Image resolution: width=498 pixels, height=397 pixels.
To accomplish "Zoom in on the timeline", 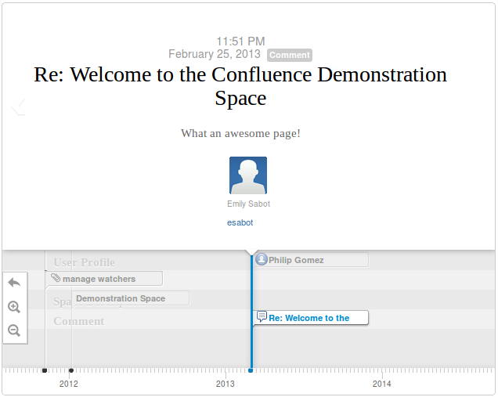I will pyautogui.click(x=14, y=307).
